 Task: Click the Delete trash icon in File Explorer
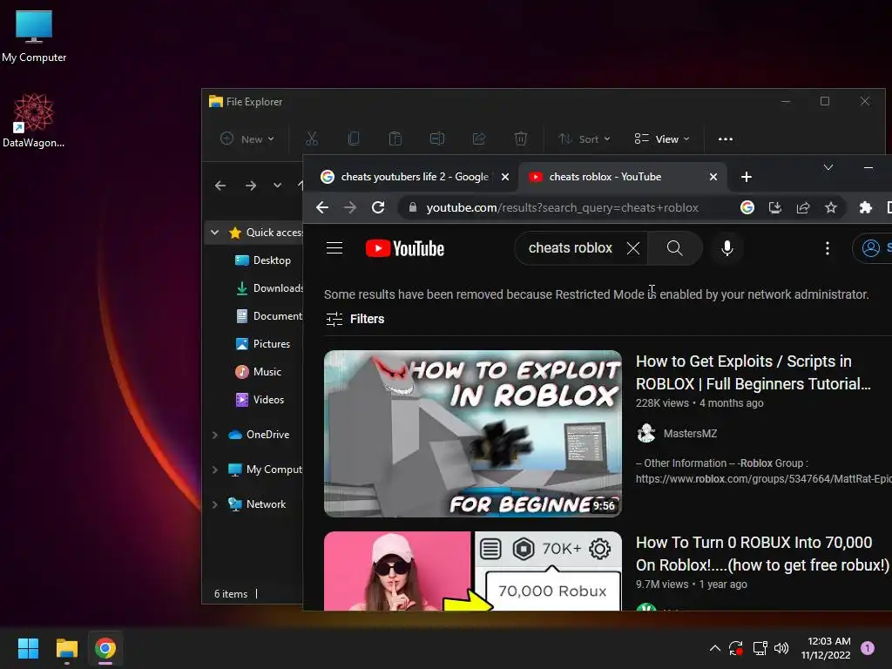521,139
